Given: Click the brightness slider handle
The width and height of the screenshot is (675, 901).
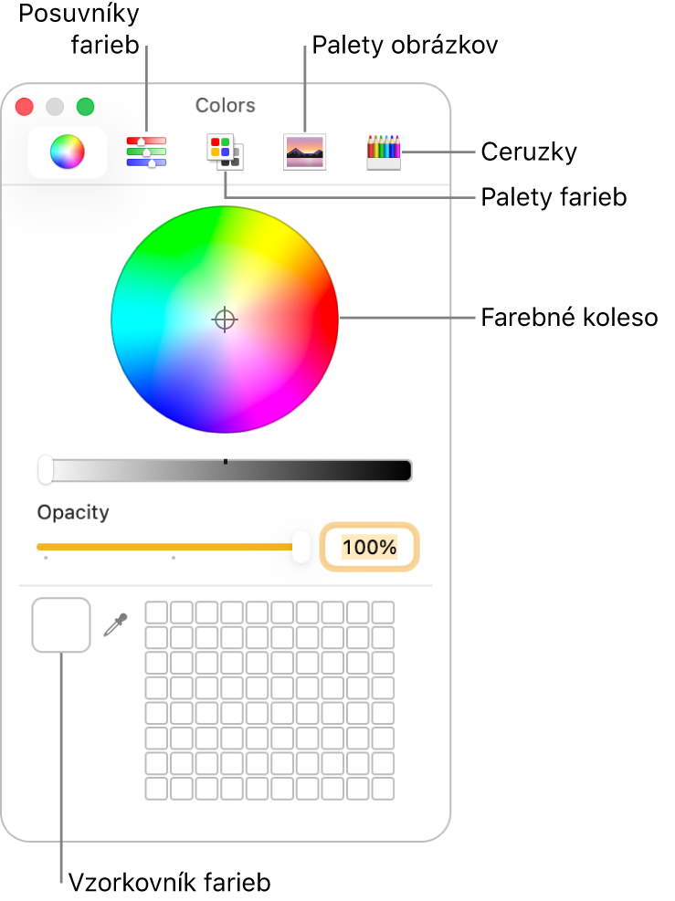Looking at the screenshot, I should click(x=46, y=470).
